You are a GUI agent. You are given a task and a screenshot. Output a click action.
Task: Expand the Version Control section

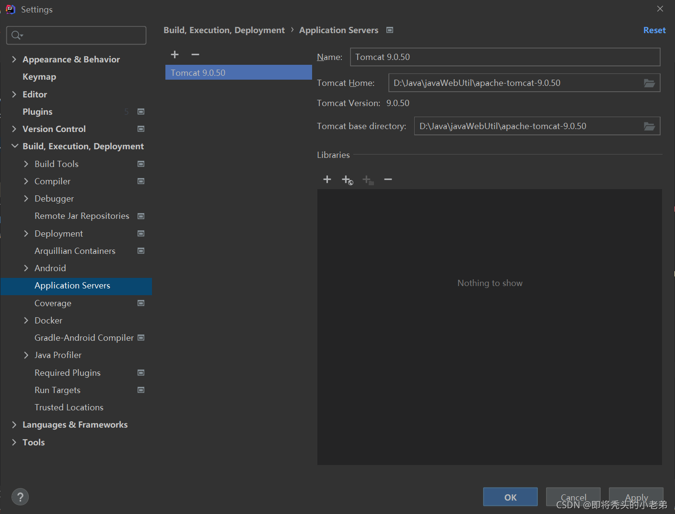14,129
